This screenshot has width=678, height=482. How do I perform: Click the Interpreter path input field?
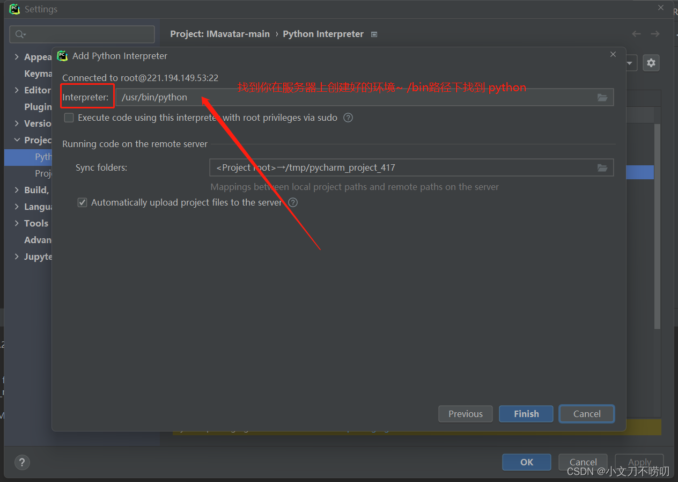pyautogui.click(x=365, y=97)
